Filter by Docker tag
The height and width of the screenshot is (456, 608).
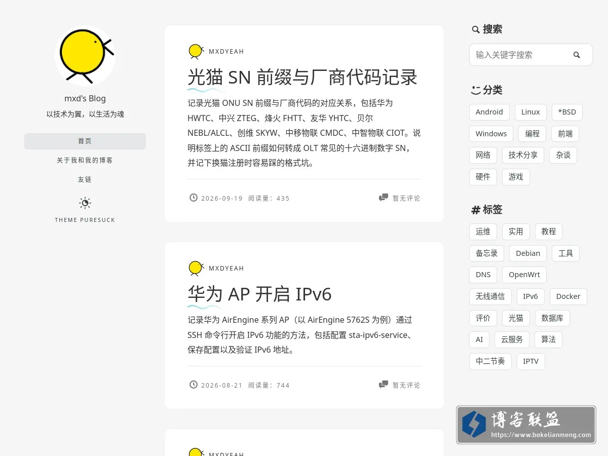(x=568, y=296)
